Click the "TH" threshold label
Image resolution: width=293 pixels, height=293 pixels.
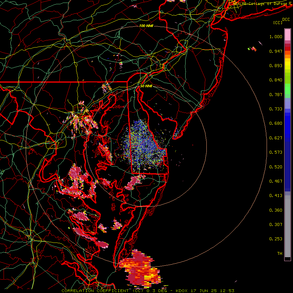pos(280,254)
